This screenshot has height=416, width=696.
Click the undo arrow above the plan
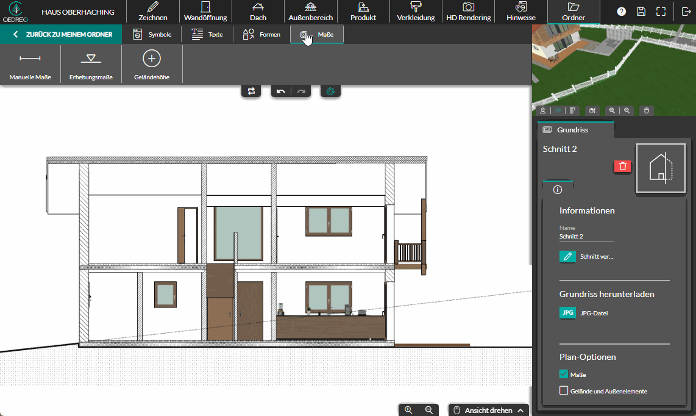pyautogui.click(x=280, y=91)
